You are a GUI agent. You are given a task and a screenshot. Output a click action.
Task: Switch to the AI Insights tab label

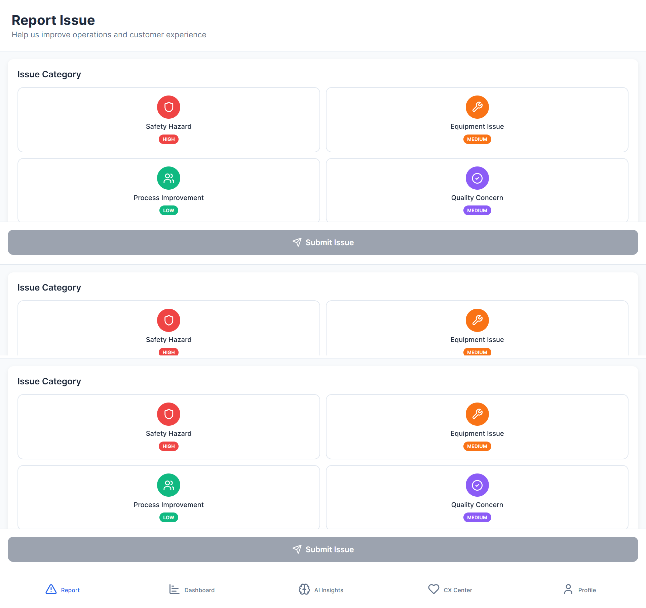click(329, 590)
